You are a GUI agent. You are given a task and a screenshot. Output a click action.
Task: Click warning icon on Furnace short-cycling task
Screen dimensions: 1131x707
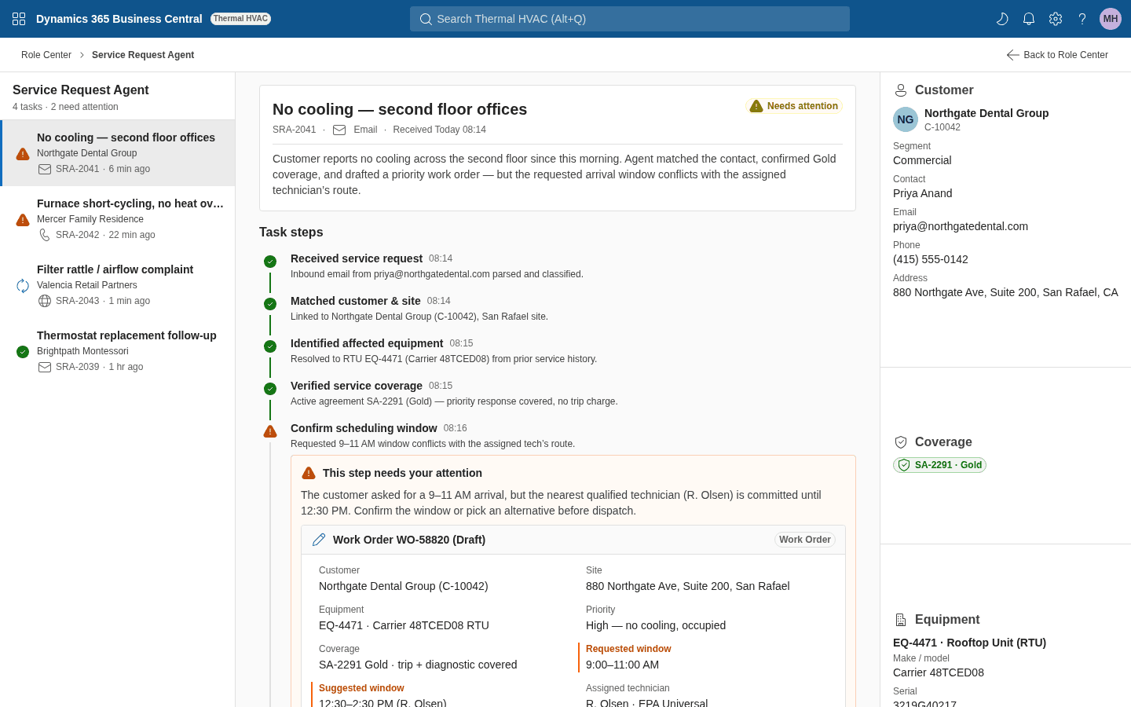(23, 220)
